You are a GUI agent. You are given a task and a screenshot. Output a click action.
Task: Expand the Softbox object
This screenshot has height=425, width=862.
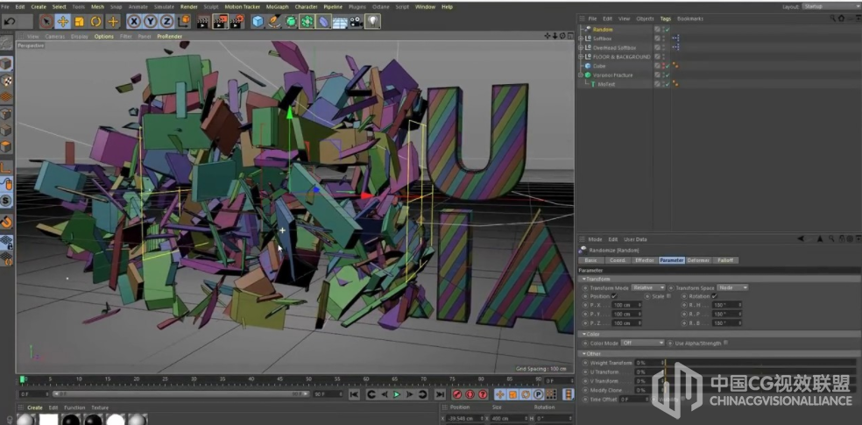point(581,39)
